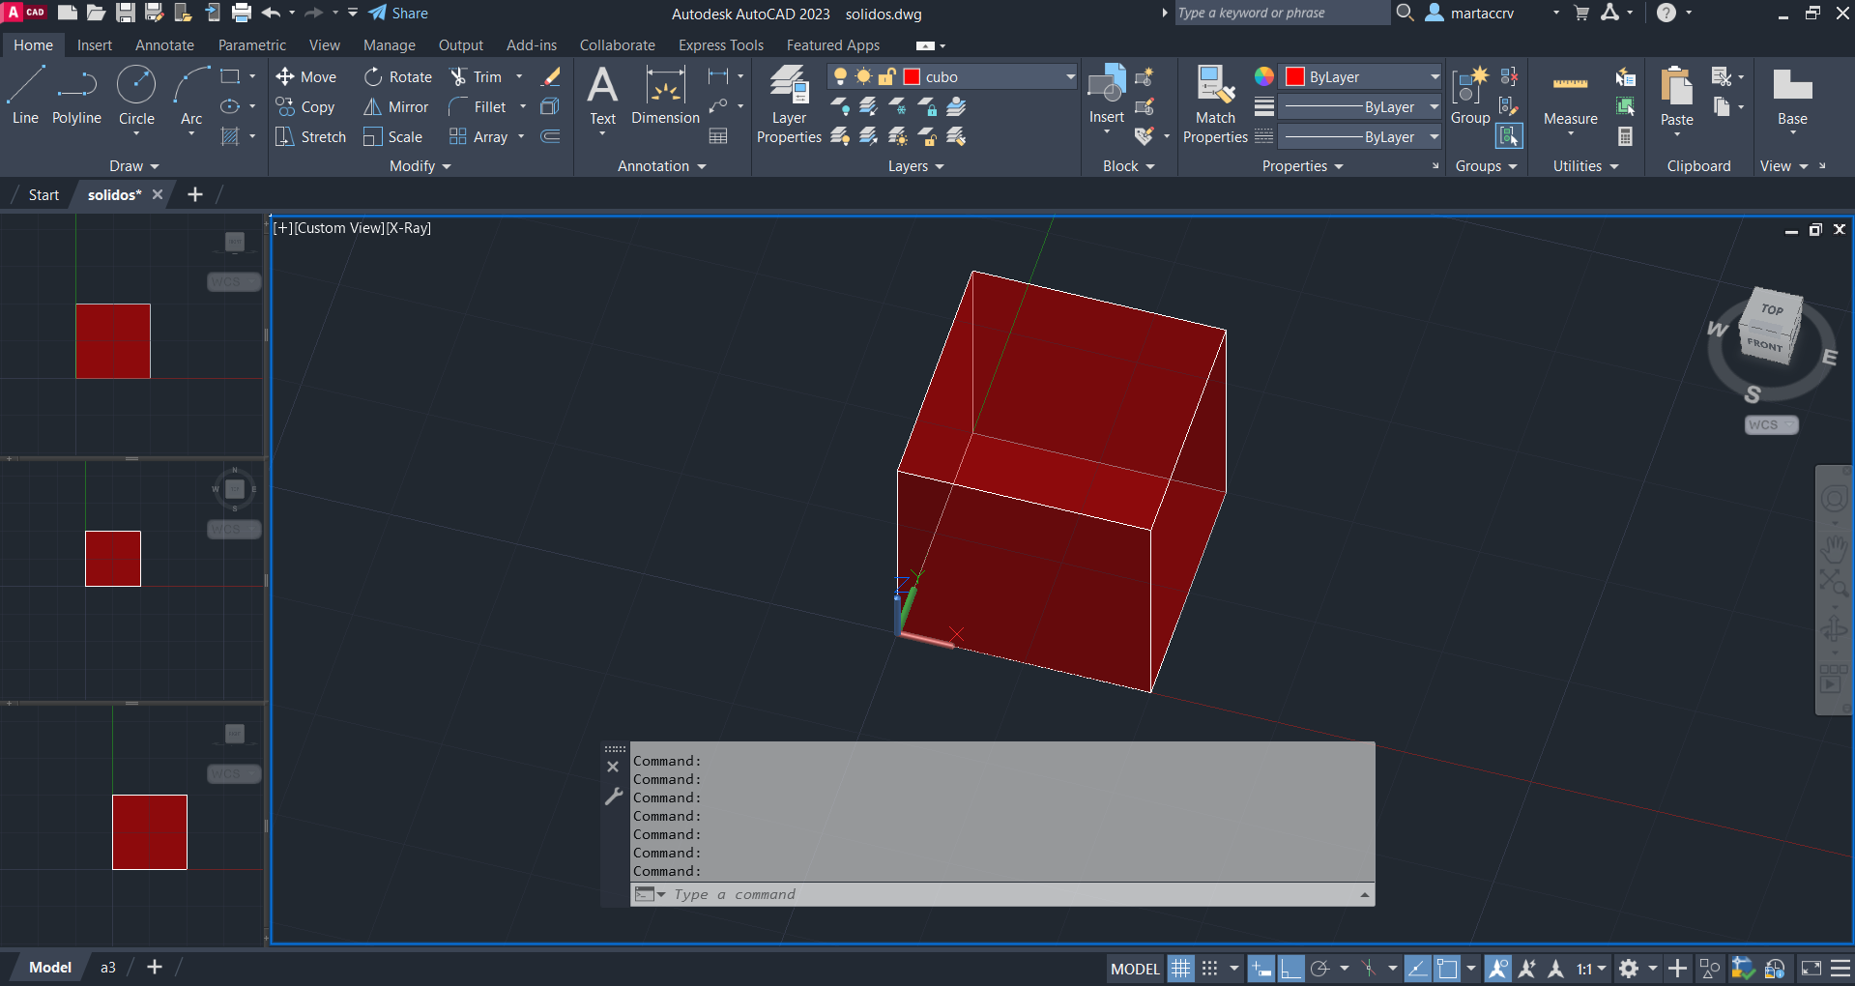Select the Line drawing tool

tap(25, 96)
